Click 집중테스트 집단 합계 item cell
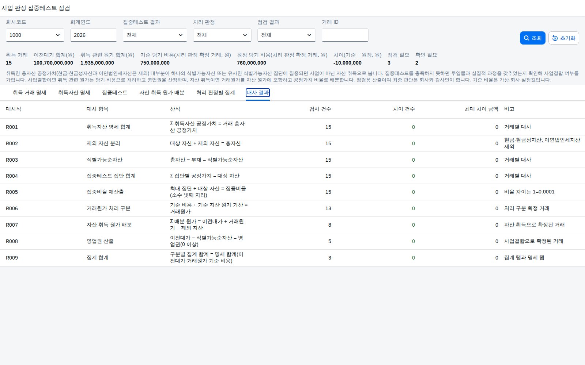The width and height of the screenshot is (585, 365). 111,176
